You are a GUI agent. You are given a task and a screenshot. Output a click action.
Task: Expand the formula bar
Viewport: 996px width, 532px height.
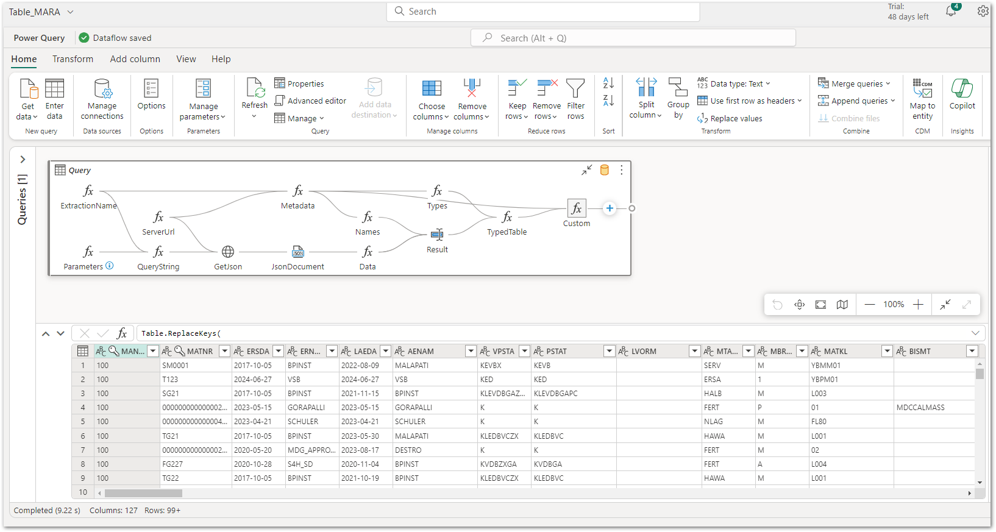[975, 333]
